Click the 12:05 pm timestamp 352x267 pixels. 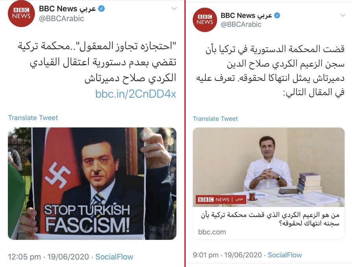pyautogui.click(x=24, y=257)
